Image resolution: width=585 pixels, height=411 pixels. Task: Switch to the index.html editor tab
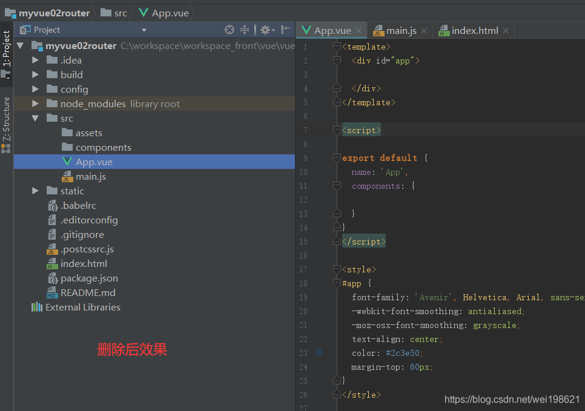pyautogui.click(x=475, y=31)
